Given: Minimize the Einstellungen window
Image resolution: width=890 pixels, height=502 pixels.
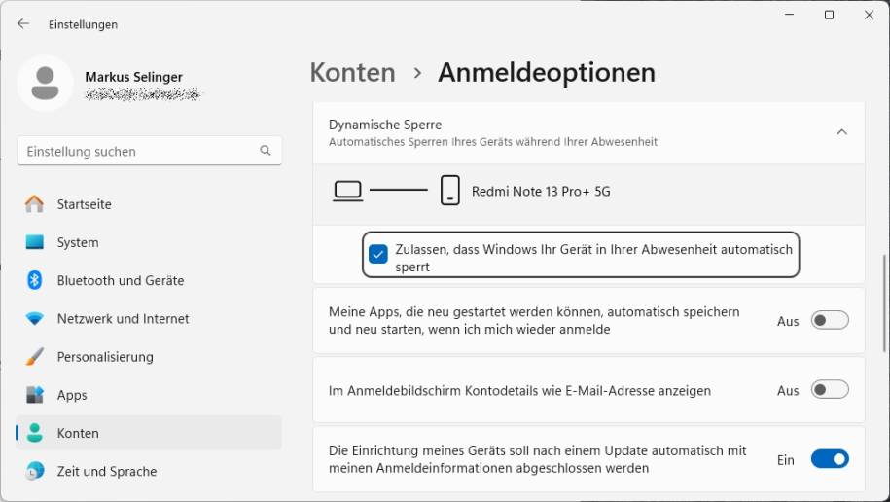Looking at the screenshot, I should pos(789,15).
